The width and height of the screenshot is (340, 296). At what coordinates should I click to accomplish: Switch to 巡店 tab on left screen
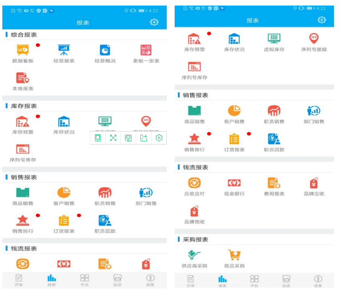117,280
